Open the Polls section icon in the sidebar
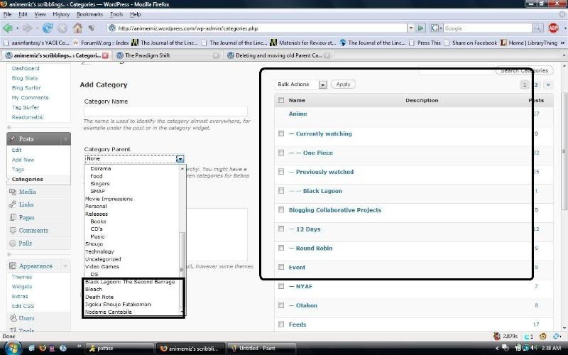Viewport: 568px width, 355px height. (x=13, y=244)
